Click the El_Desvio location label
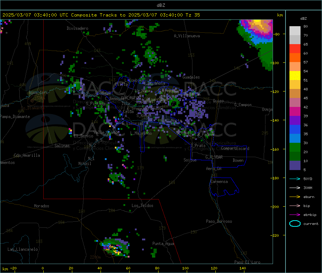 coord(83,136)
